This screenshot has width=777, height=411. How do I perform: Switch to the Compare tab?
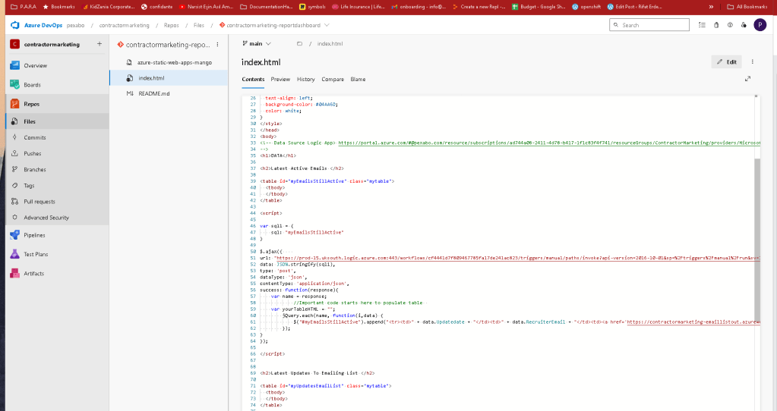(x=333, y=79)
